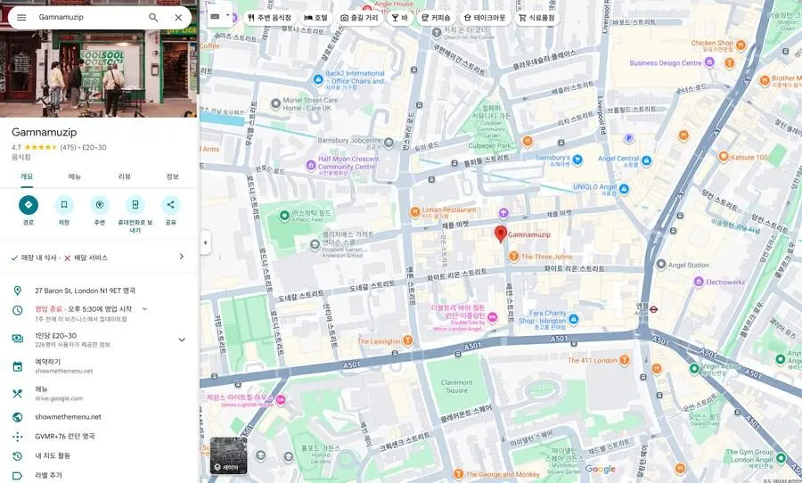Open the hamburger menu in search box
This screenshot has height=483, width=802.
(x=21, y=18)
